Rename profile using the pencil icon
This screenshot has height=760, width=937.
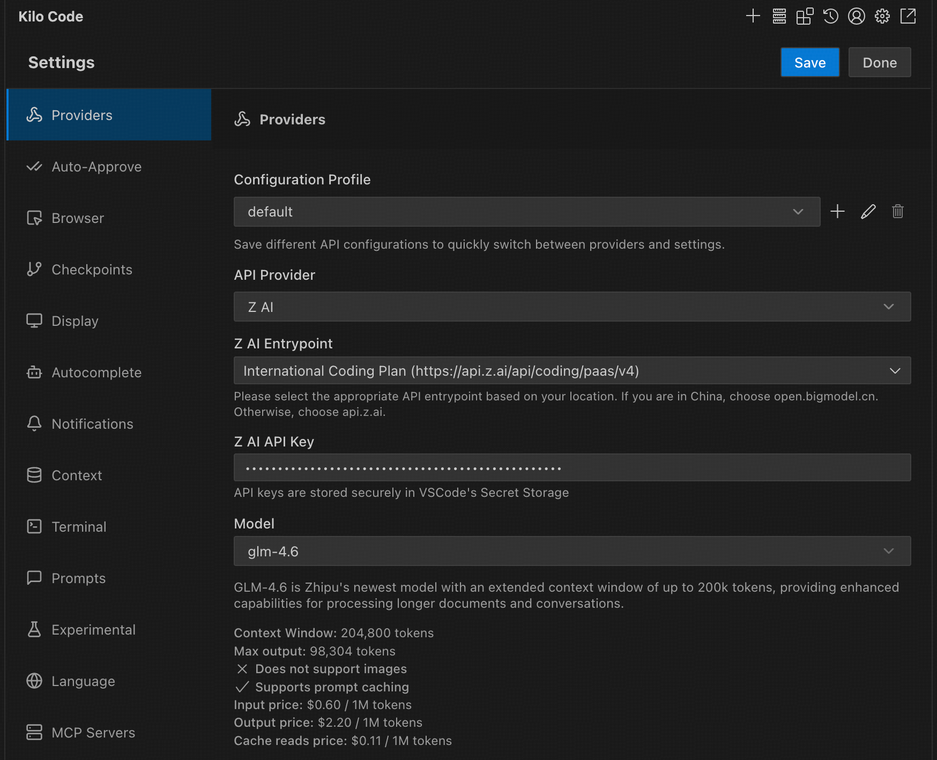tap(868, 212)
